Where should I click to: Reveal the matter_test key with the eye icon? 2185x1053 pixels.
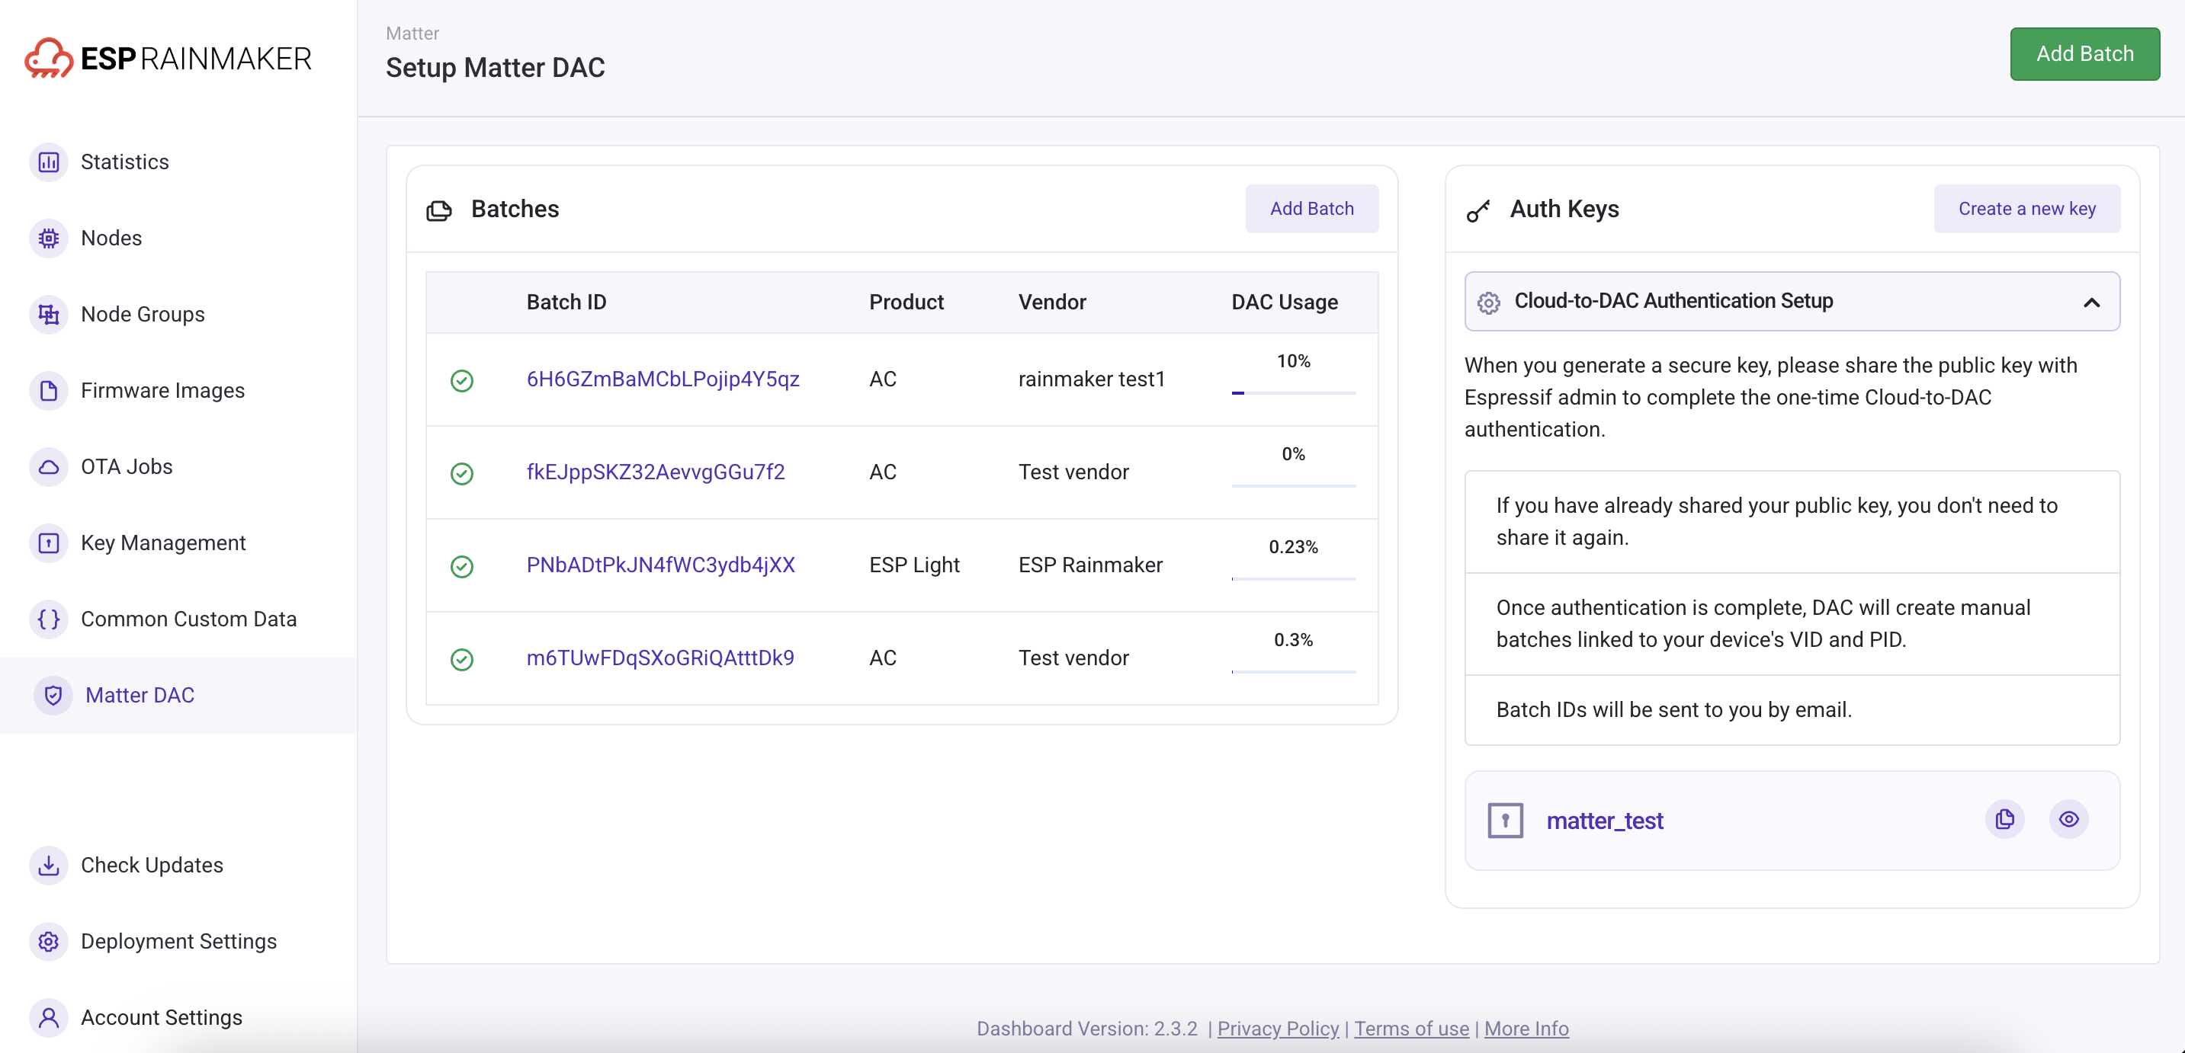(x=2069, y=819)
